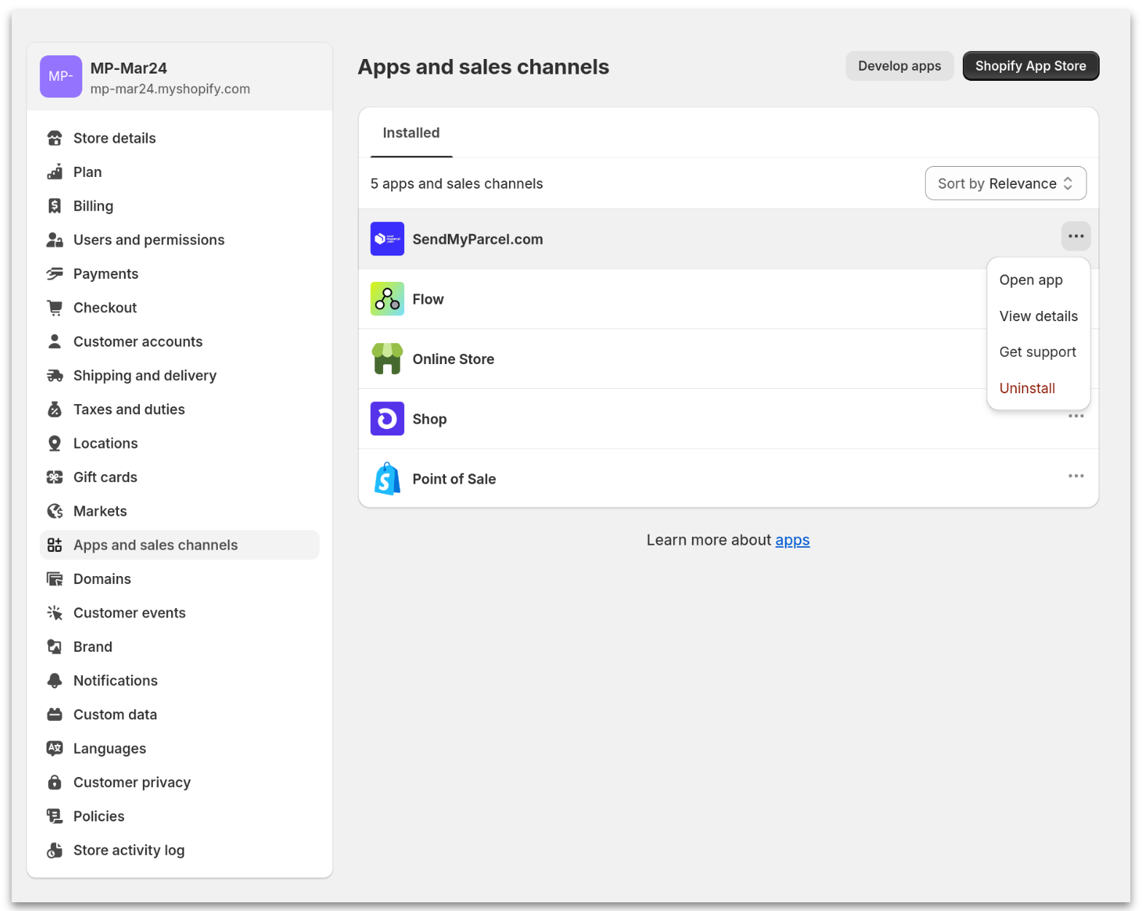Screen dimensions: 1142x911
Task: Toggle the SendMyParcel.com three-dot menu
Action: point(1076,236)
